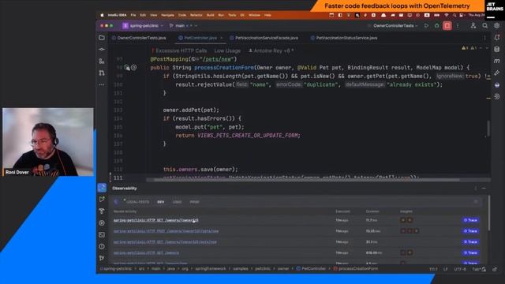Open the HTTP GET /owners activity link
Image resolution: width=505 pixels, height=284 pixels.
(146, 252)
